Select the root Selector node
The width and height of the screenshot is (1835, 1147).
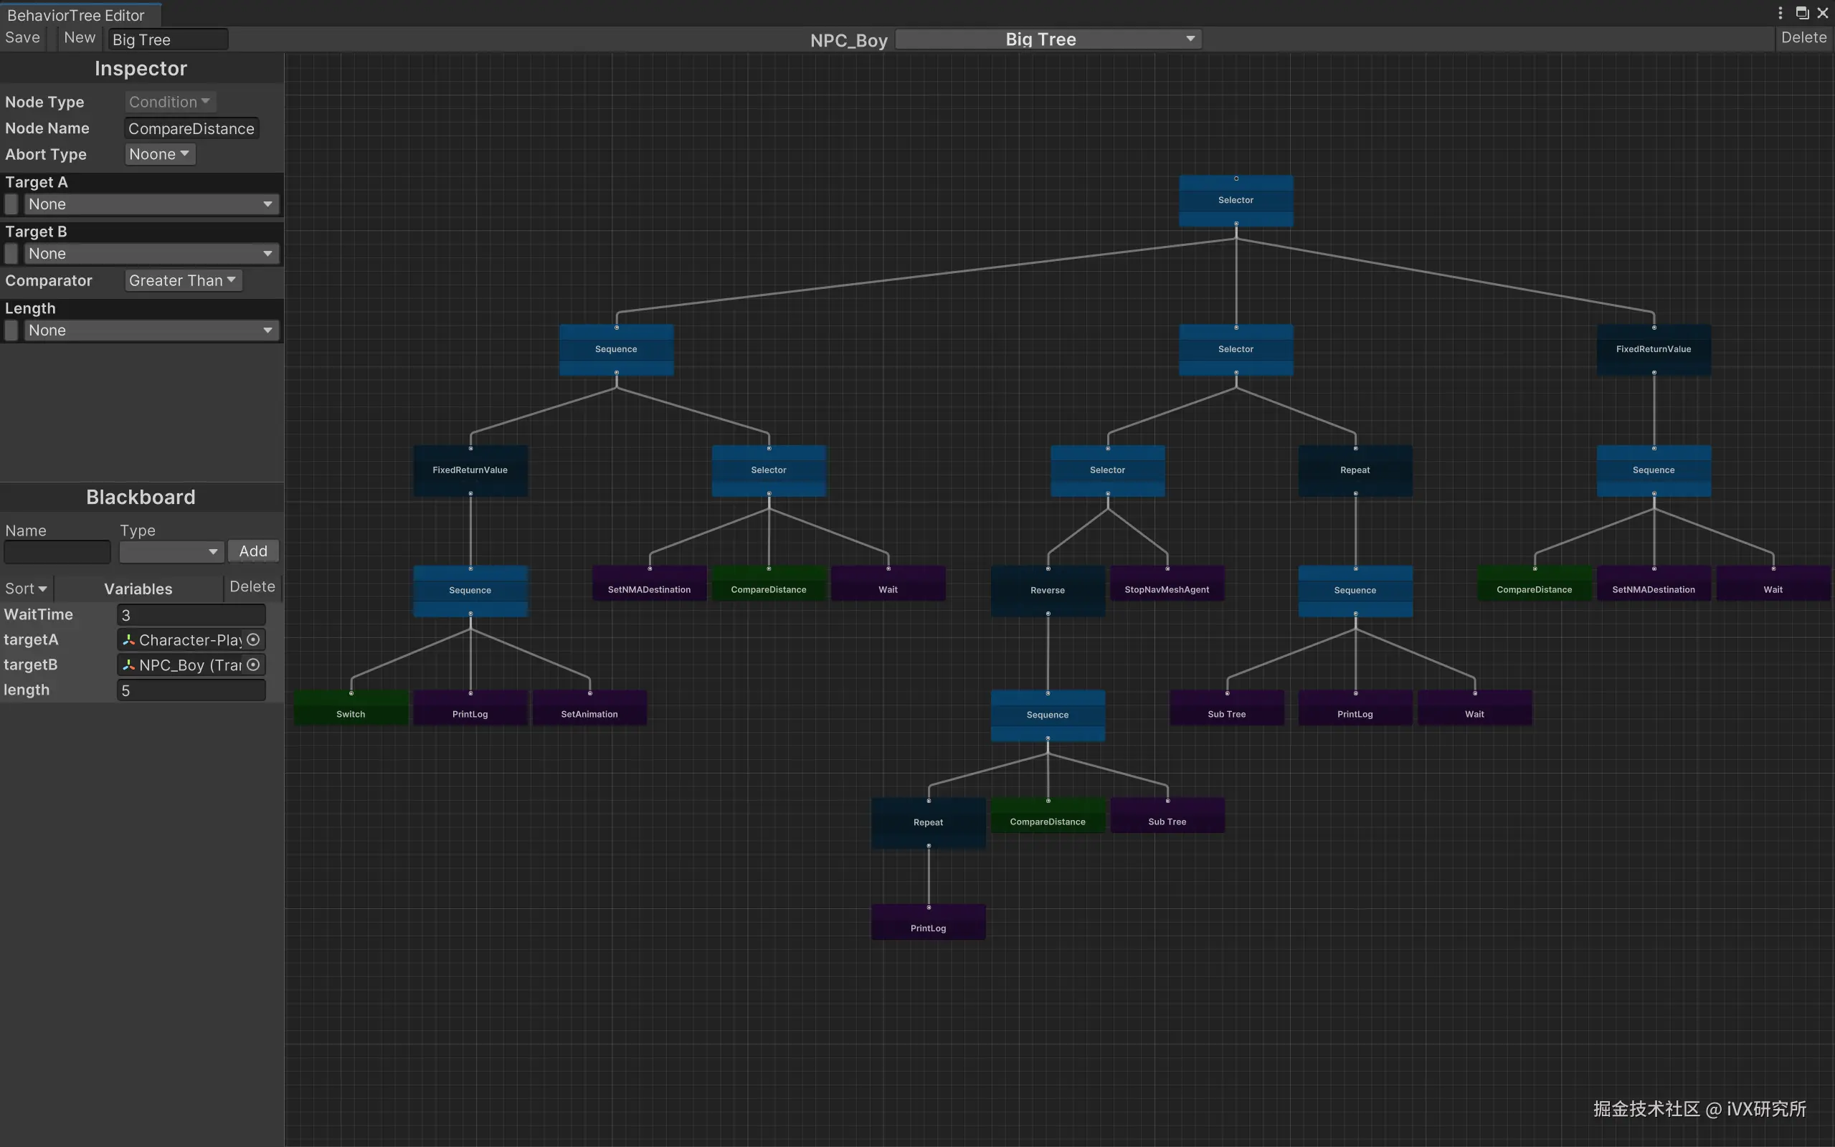[x=1236, y=200]
